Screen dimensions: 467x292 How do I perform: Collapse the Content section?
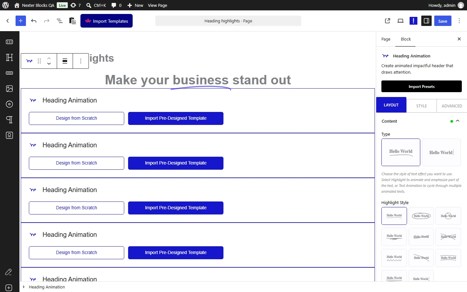point(458,121)
